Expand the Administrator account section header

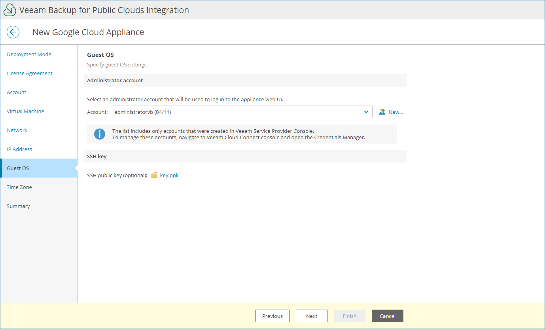coord(115,80)
